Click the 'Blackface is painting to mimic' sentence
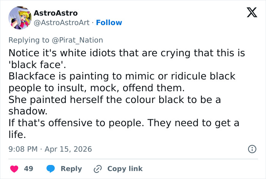This screenshot has height=179, width=266. (x=122, y=76)
